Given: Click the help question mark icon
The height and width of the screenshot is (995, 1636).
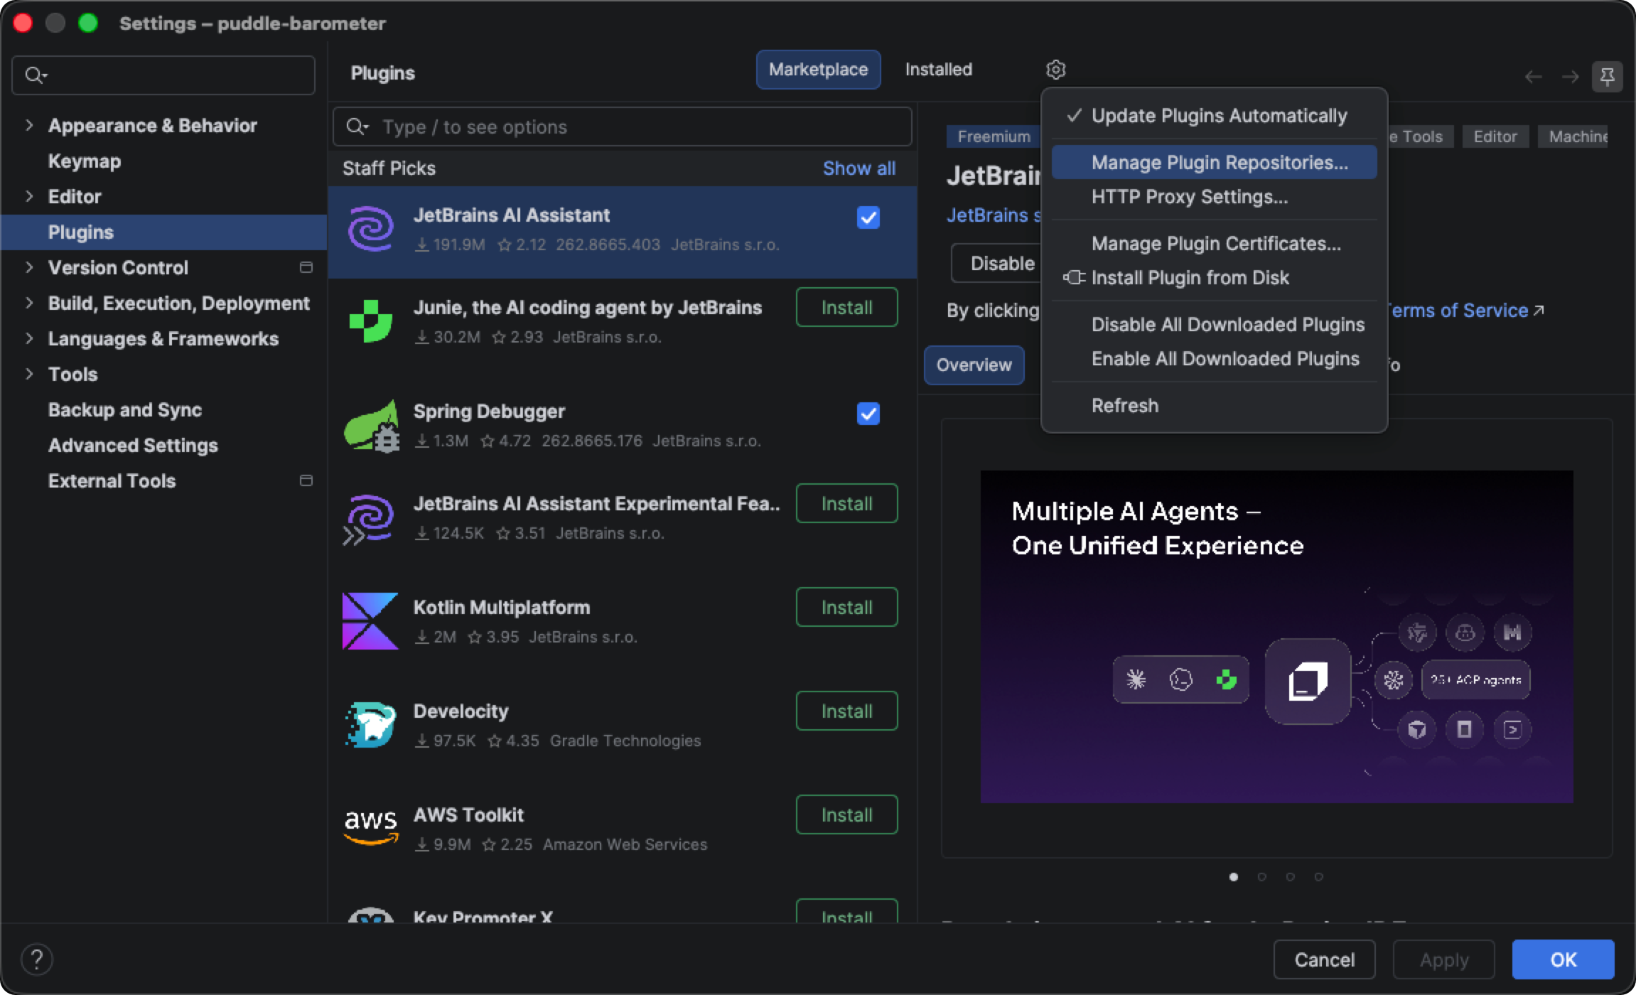Looking at the screenshot, I should tap(37, 959).
